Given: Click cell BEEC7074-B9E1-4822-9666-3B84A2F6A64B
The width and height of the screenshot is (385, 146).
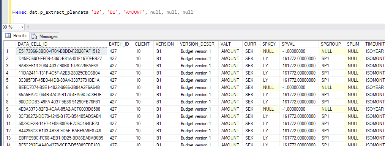Looking at the screenshot, I should (62, 87).
